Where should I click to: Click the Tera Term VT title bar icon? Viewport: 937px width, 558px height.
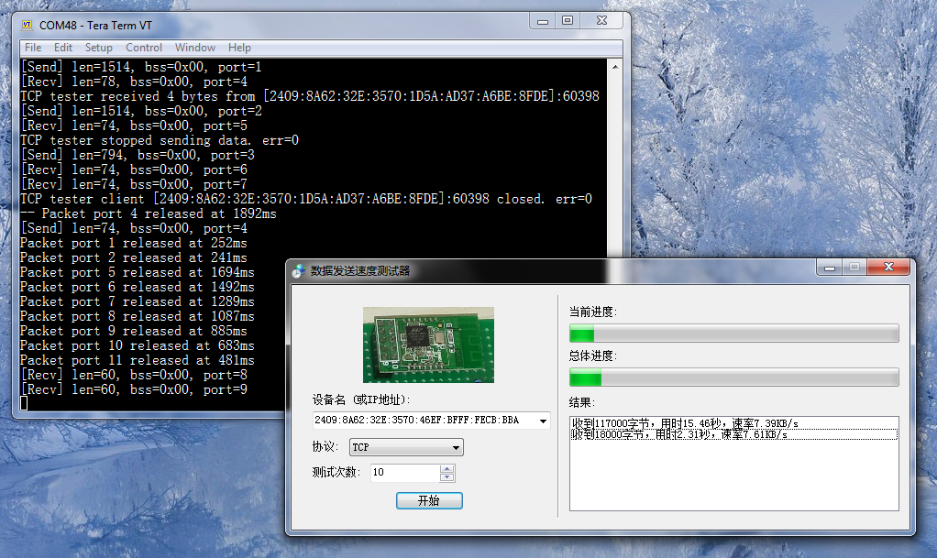click(28, 26)
